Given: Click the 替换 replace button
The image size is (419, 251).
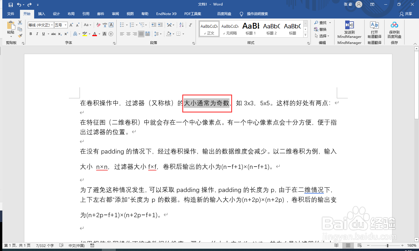Looking at the screenshot, I should 320,29.
